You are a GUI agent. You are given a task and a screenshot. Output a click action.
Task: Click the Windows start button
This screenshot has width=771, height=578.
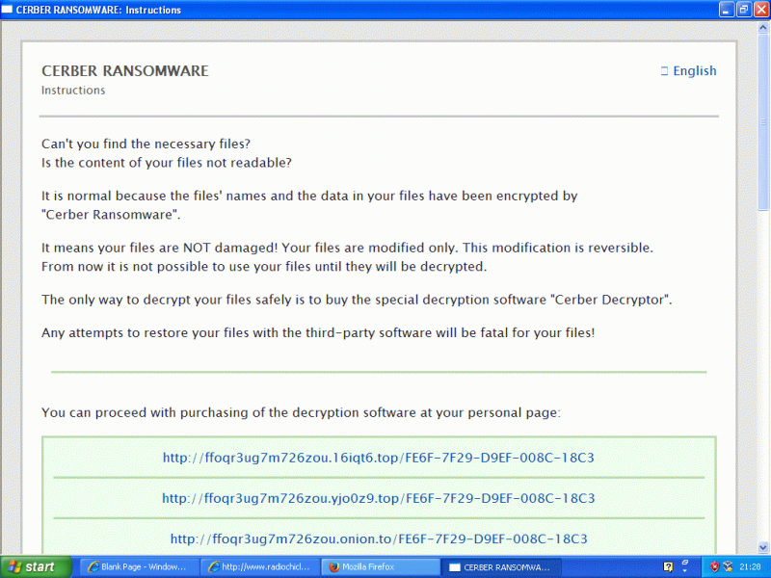(36, 567)
